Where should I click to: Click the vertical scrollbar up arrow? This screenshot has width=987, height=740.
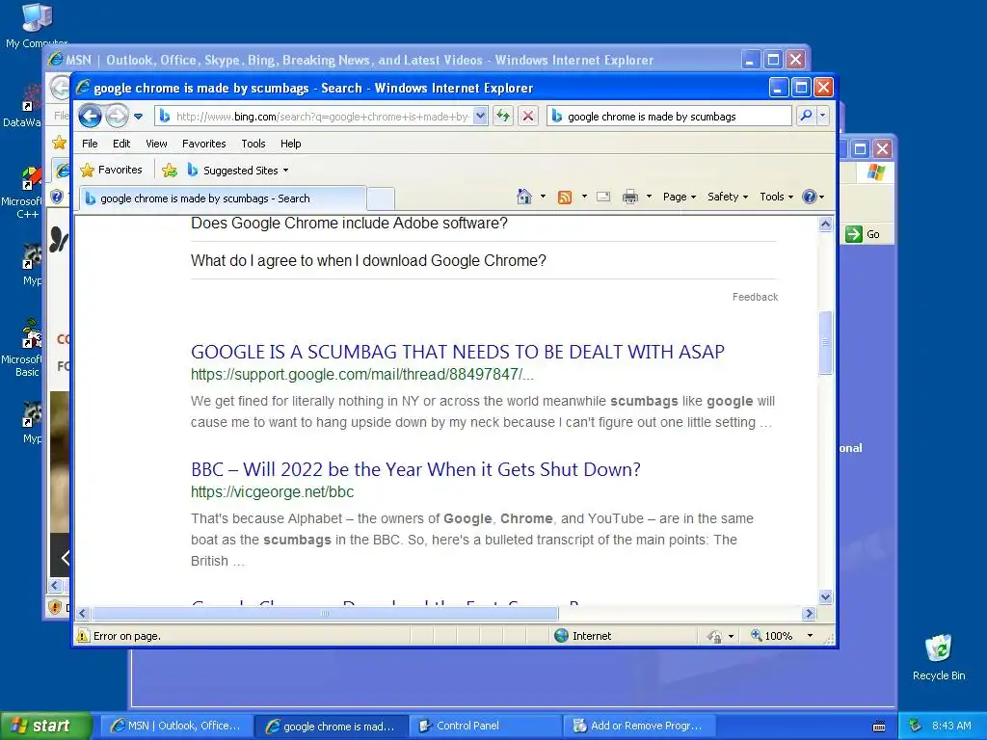click(825, 224)
